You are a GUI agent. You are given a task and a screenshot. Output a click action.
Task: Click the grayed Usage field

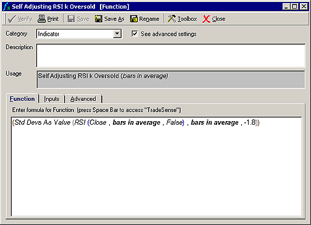(x=171, y=79)
